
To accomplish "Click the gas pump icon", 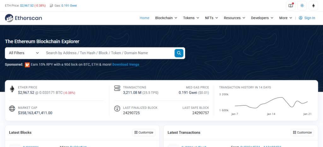I will pos(51,6).
